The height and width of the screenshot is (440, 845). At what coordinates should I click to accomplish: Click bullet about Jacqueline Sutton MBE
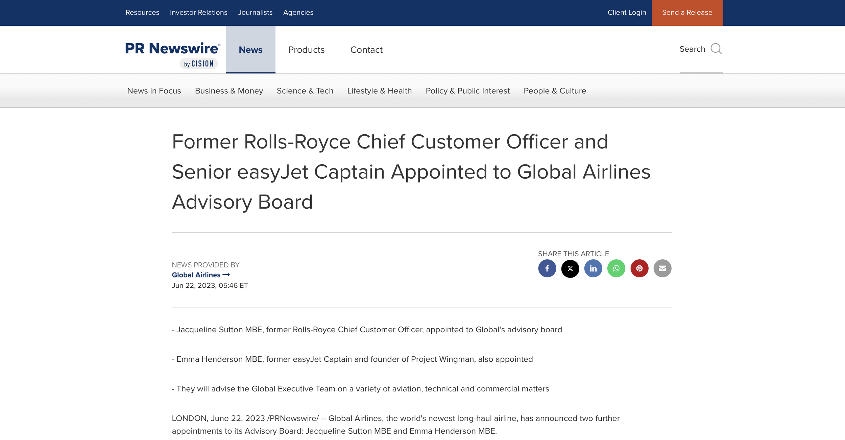coord(367,330)
